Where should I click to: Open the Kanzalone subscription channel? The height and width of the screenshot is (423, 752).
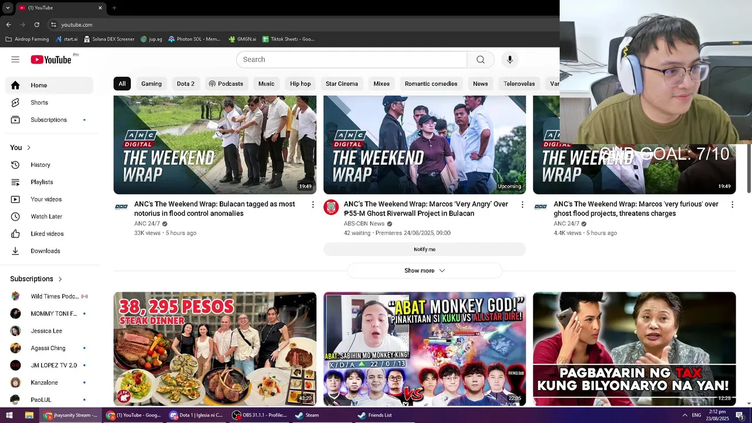pos(49,382)
